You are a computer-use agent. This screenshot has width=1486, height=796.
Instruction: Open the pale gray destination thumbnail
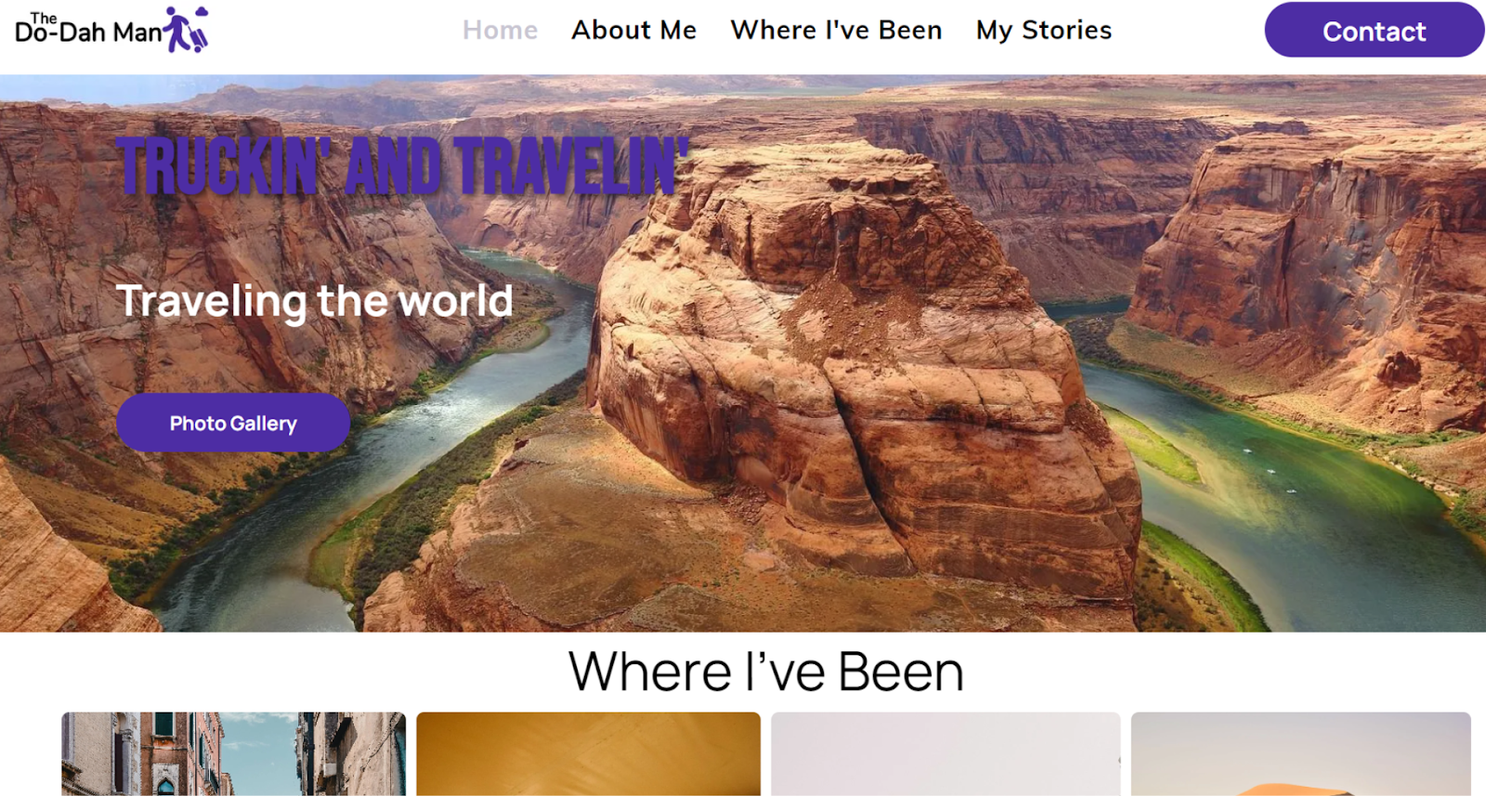pyautogui.click(x=945, y=753)
